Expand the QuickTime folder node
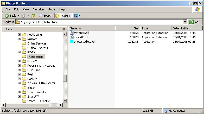Image resolution: width=204 pixels, height=114 pixels. tap(19, 70)
